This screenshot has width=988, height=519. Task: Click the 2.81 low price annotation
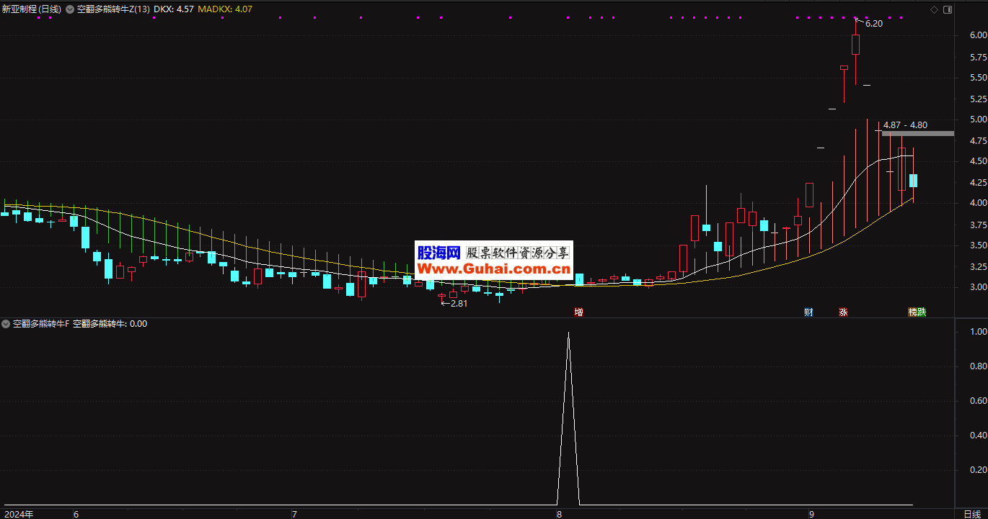point(459,303)
